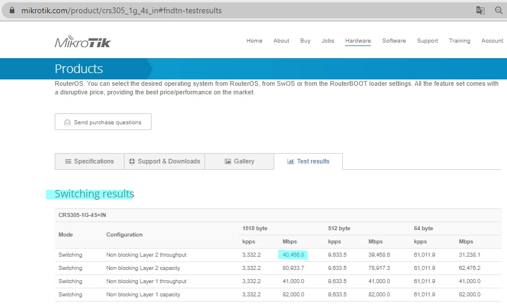Open the Jobs menu item
This screenshot has width=507, height=305.
pos(328,41)
